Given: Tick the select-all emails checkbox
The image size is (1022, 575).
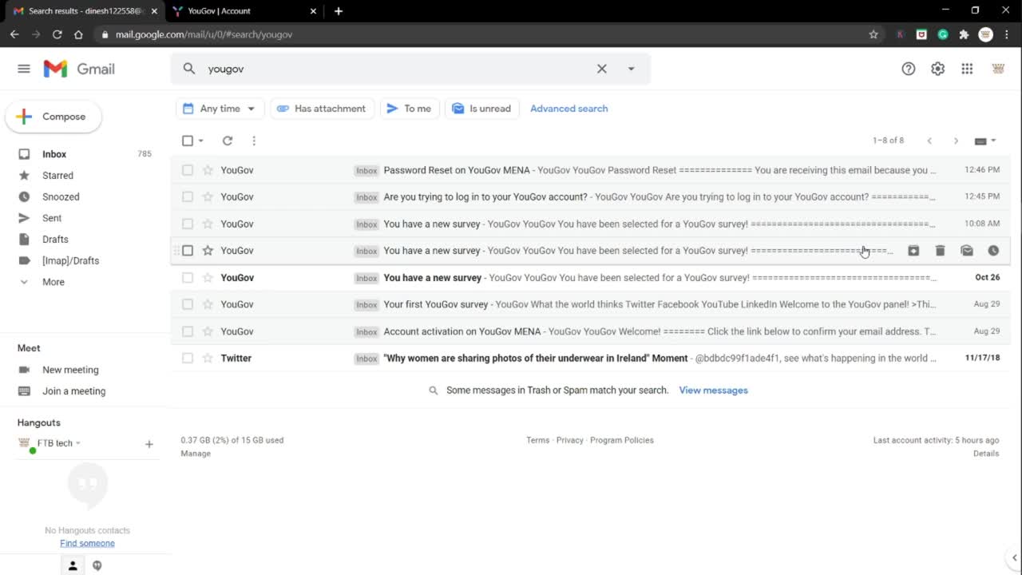Looking at the screenshot, I should click(188, 141).
